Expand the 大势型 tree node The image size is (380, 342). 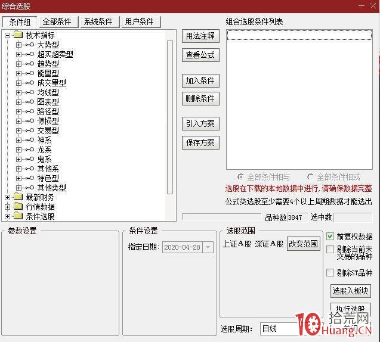(x=18, y=45)
